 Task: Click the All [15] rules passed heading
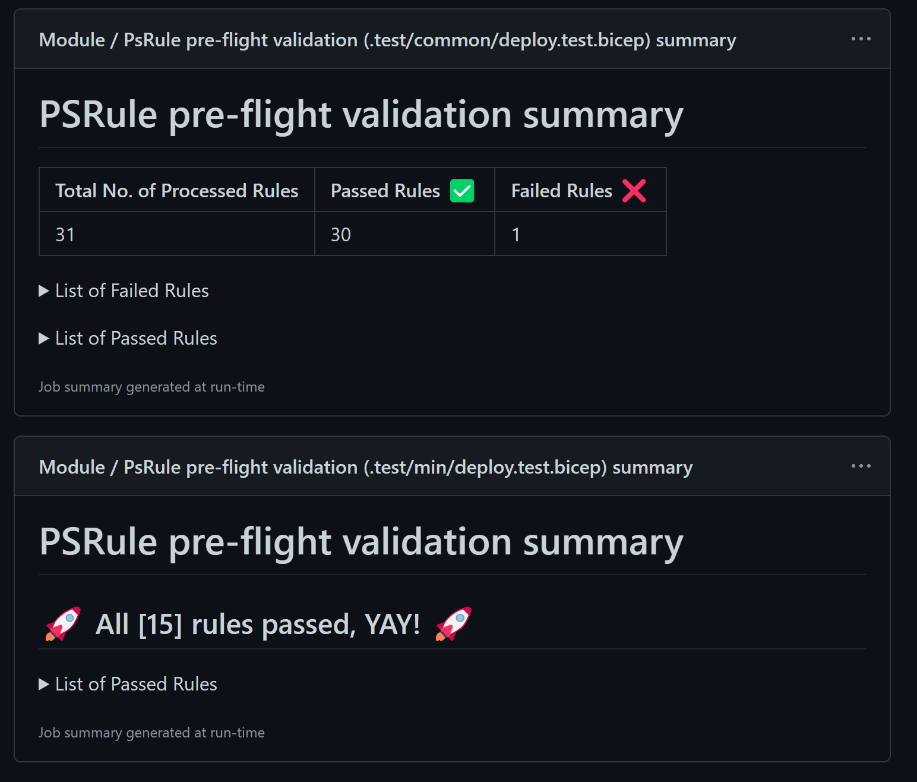pos(258,625)
